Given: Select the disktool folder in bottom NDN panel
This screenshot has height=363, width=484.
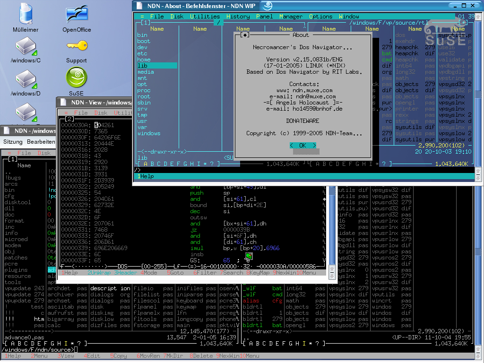Looking at the screenshot, I should [x=17, y=202].
